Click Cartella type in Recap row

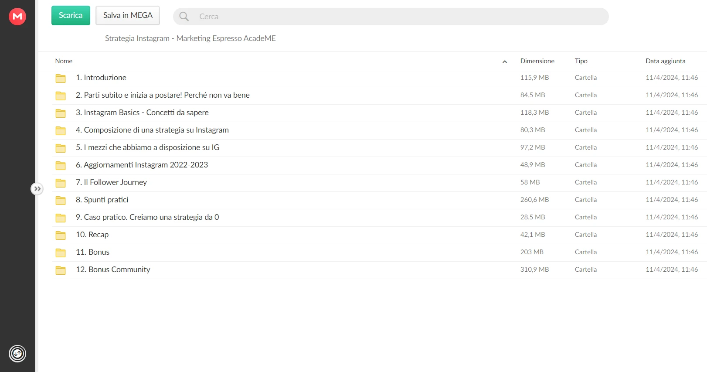coord(586,235)
